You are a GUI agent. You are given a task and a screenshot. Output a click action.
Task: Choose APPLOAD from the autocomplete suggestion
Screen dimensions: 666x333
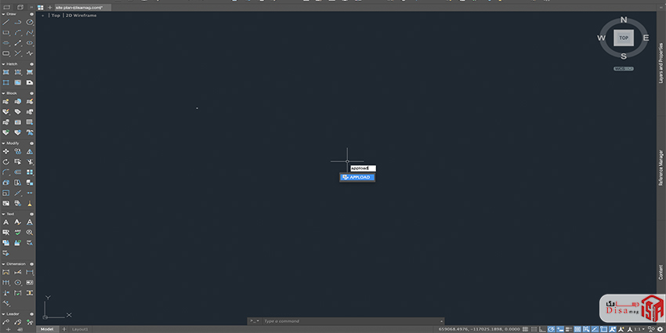(x=357, y=177)
